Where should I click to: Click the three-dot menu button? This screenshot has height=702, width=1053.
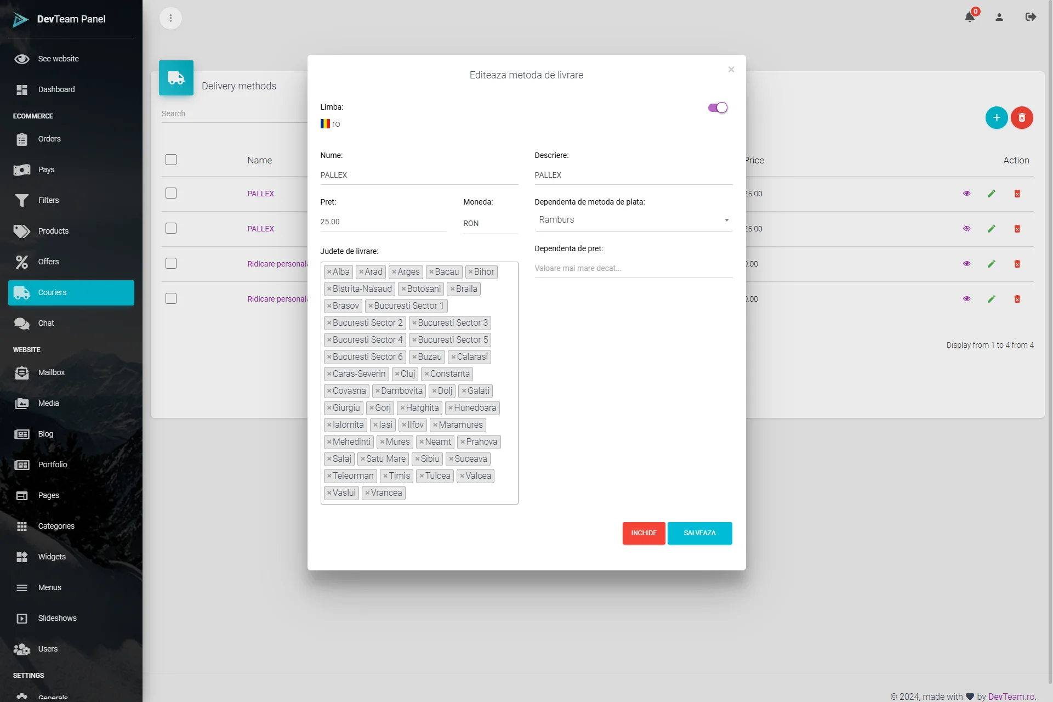coord(170,18)
